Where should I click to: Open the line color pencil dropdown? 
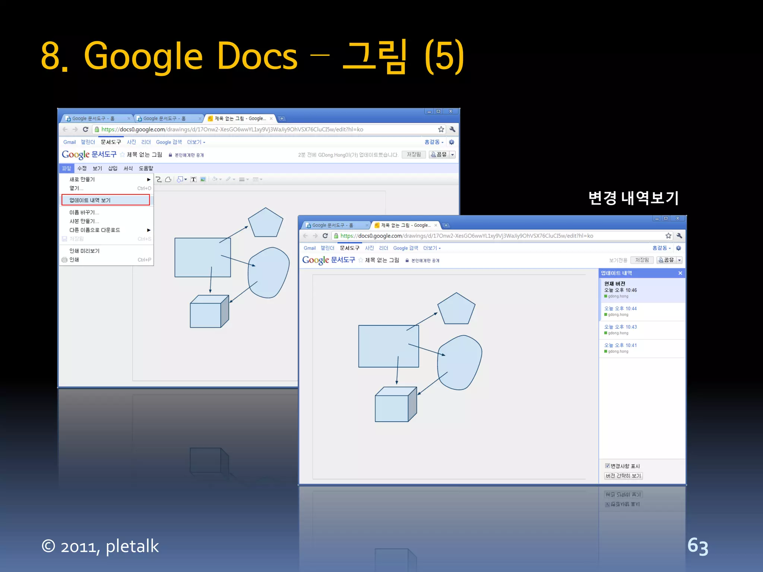click(x=230, y=179)
